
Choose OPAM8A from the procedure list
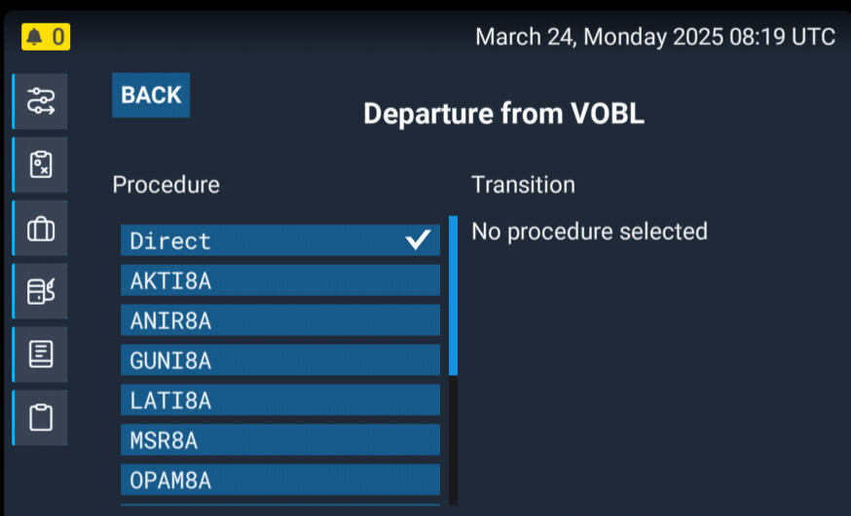coord(280,480)
